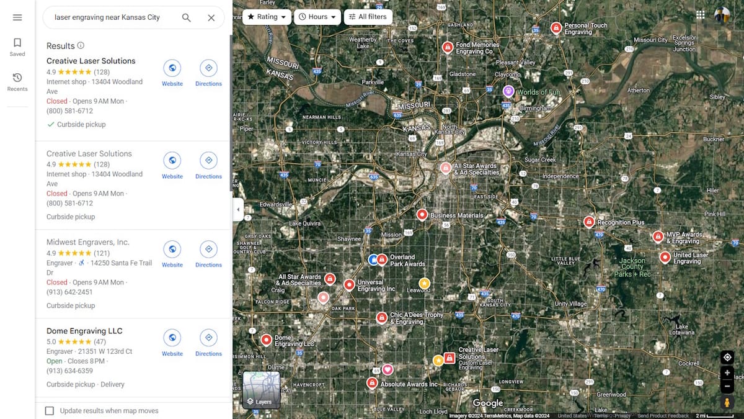Select Fond Memories Engraving Co pin
This screenshot has height=419, width=744.
[448, 47]
